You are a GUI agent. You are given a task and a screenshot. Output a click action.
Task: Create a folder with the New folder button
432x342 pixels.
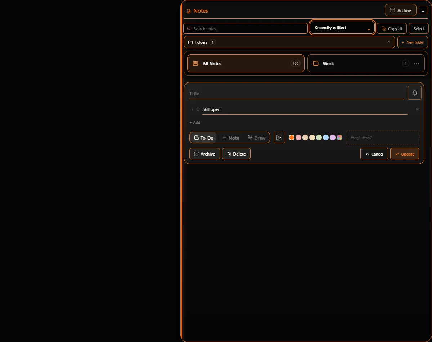coord(413,42)
